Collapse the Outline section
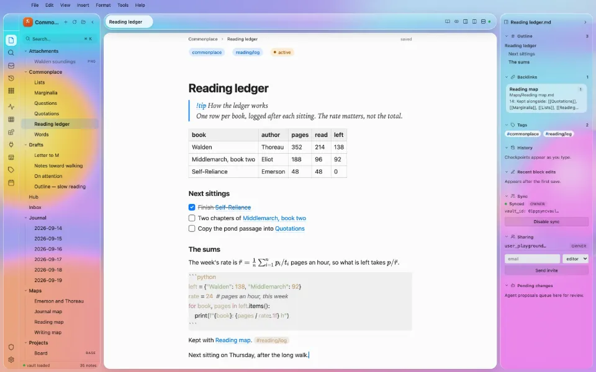 (x=507, y=36)
